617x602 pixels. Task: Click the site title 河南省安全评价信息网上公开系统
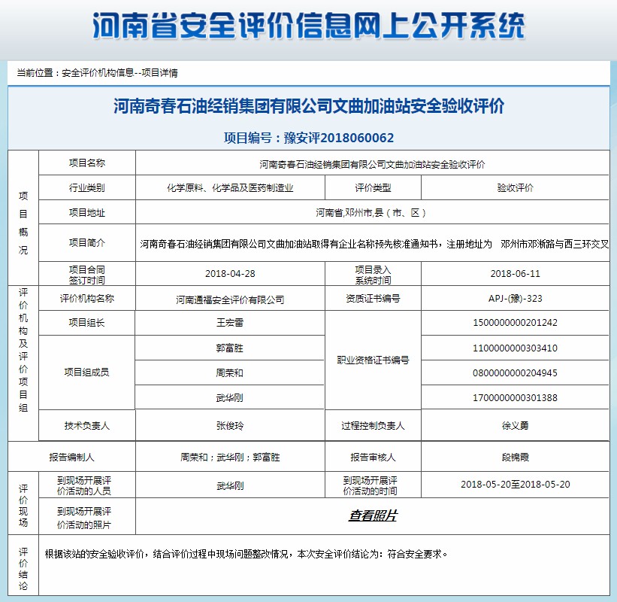[x=308, y=26]
